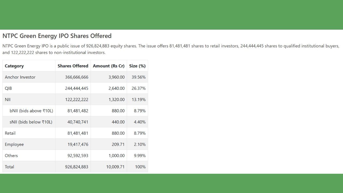Click the 'Size (%)' column header
Screen dimensions: 343x193
(x=137, y=66)
